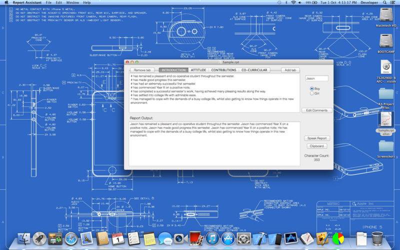Open Notification Center list icon
400x250 pixels.
coord(393,2)
